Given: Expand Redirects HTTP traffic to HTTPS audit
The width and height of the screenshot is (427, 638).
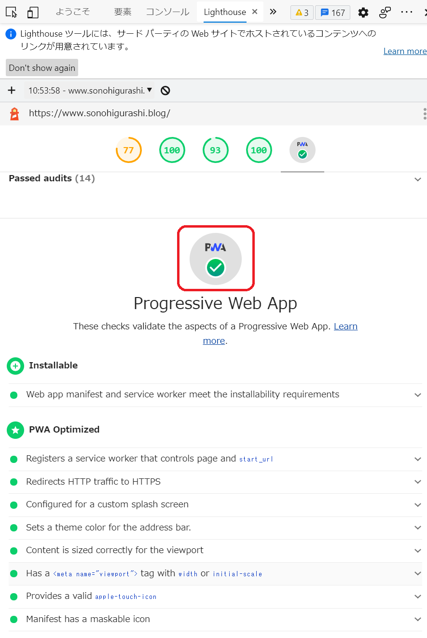Looking at the screenshot, I should tap(215, 482).
